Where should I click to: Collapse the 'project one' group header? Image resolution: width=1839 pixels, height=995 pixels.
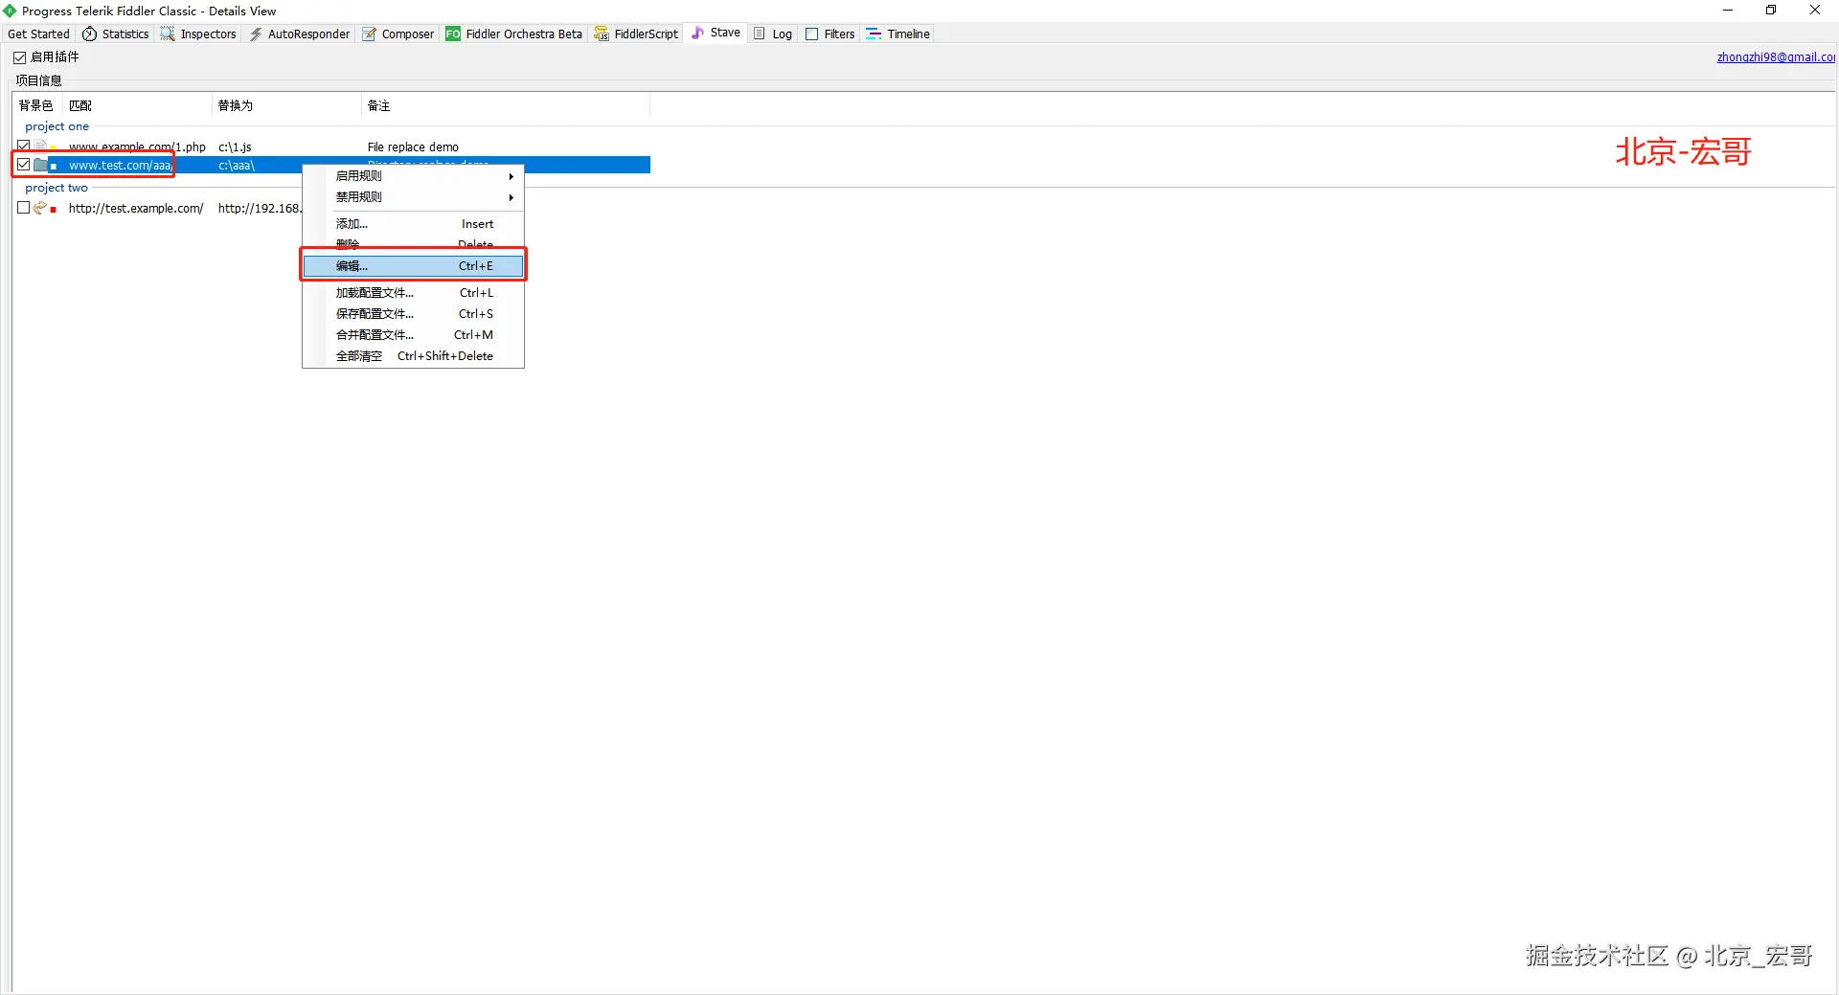[57, 126]
